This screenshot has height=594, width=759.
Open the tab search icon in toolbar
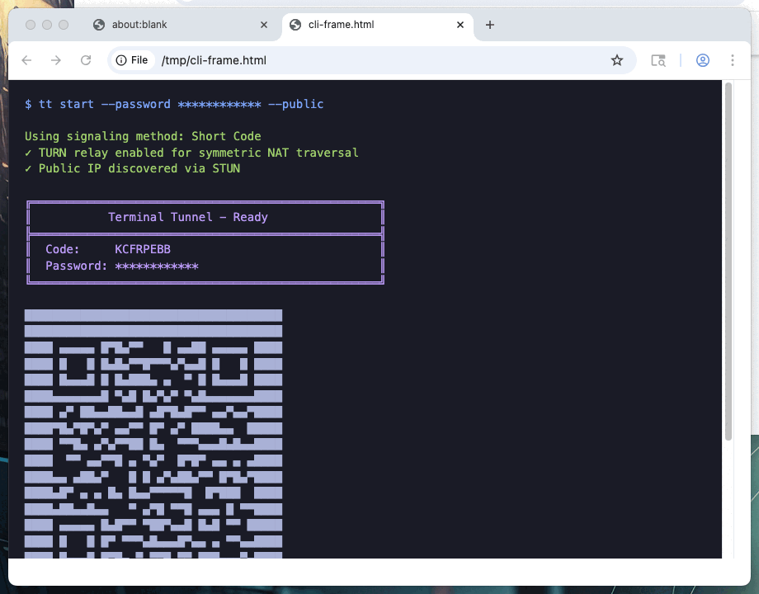[x=658, y=60]
